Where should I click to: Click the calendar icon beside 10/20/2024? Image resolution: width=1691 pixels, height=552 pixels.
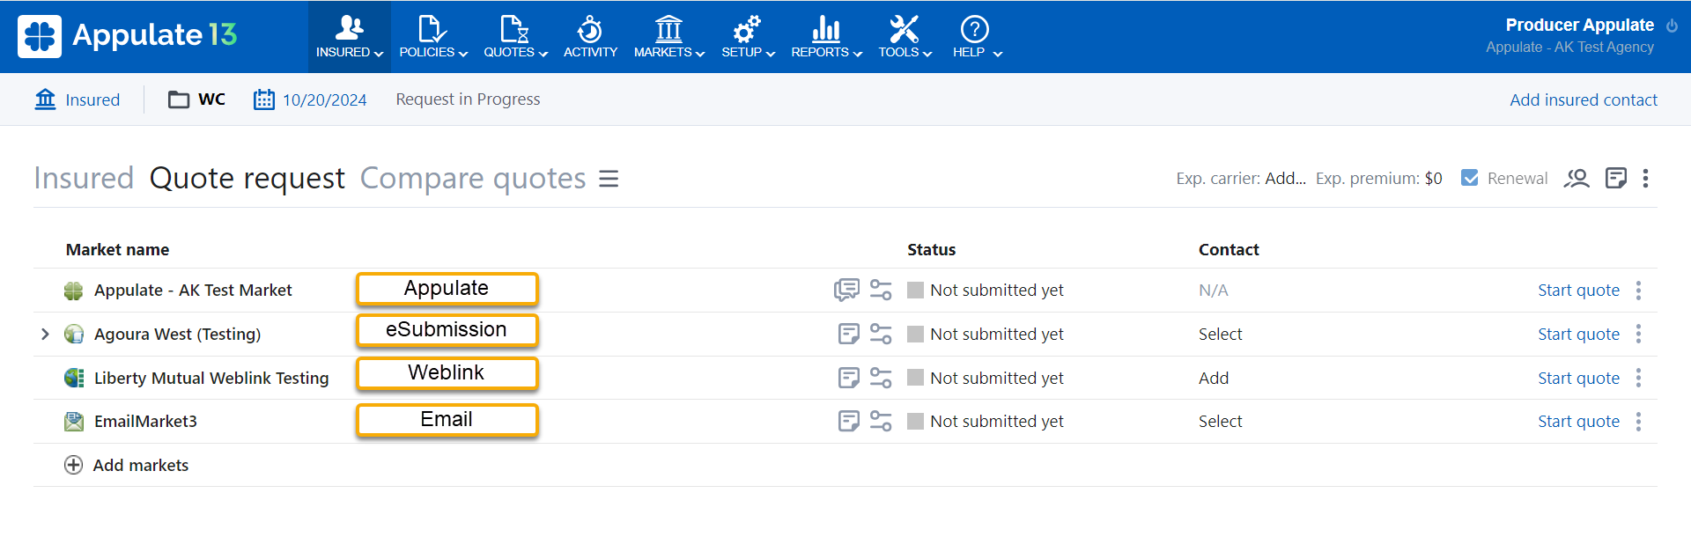click(x=264, y=99)
